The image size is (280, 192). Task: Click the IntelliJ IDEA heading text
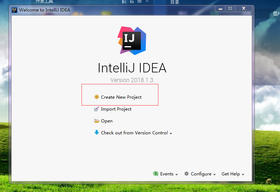tap(132, 68)
